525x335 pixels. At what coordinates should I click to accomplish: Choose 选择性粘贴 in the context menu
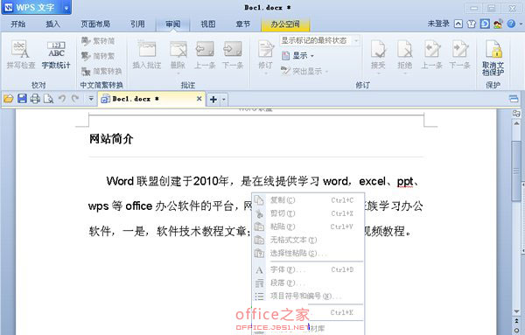[x=308, y=253]
